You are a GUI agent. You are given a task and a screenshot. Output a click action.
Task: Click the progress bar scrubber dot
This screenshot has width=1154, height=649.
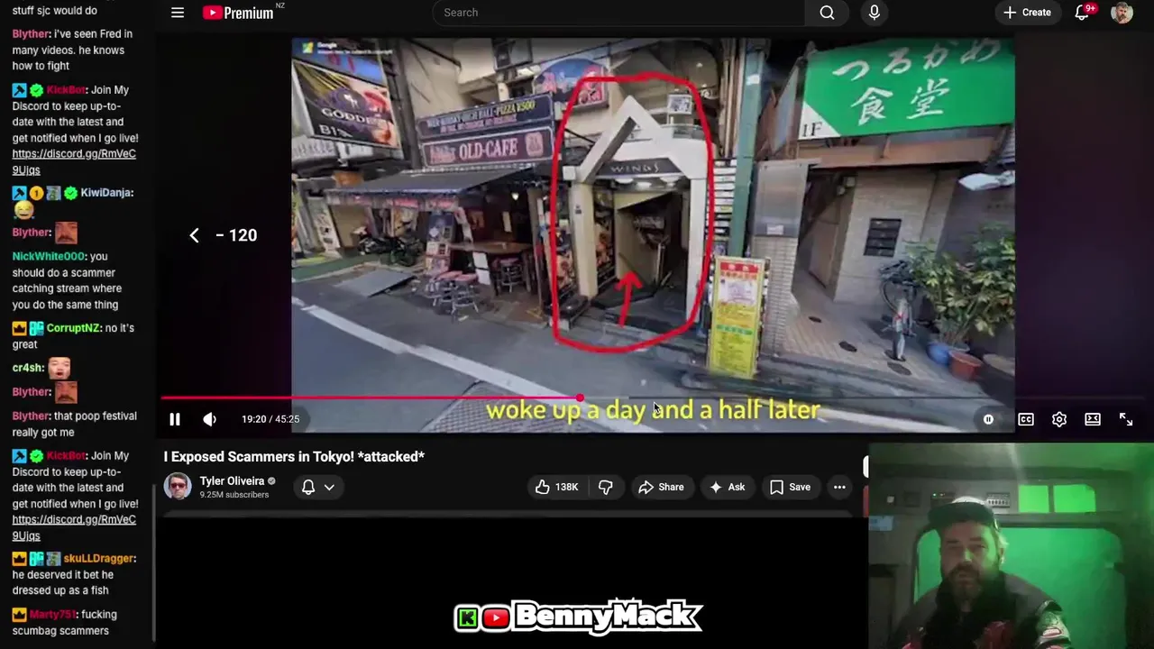click(x=580, y=398)
